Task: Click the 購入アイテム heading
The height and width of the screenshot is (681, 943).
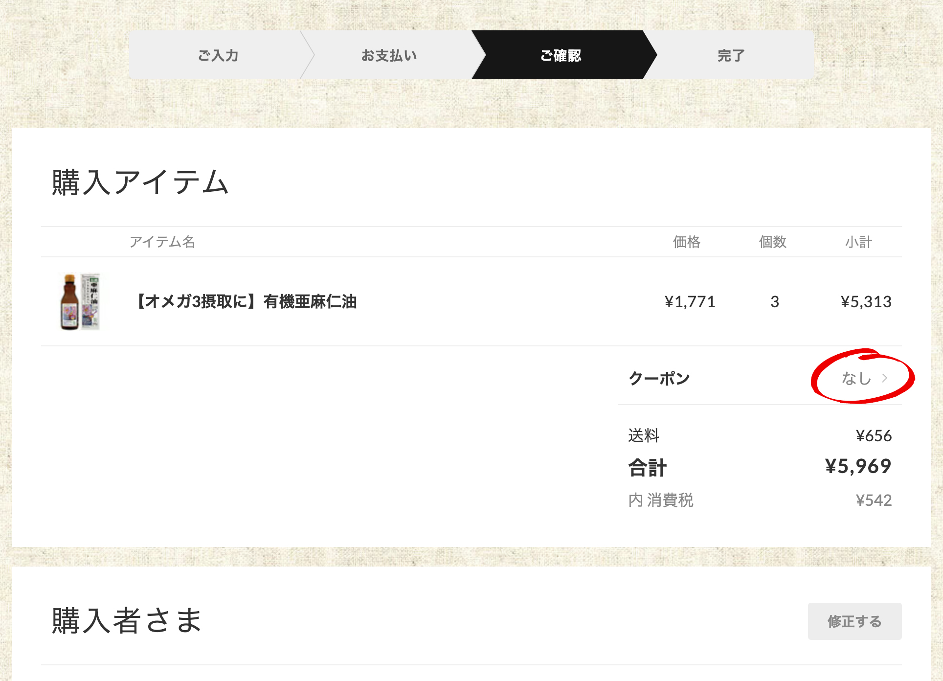Action: (x=140, y=182)
